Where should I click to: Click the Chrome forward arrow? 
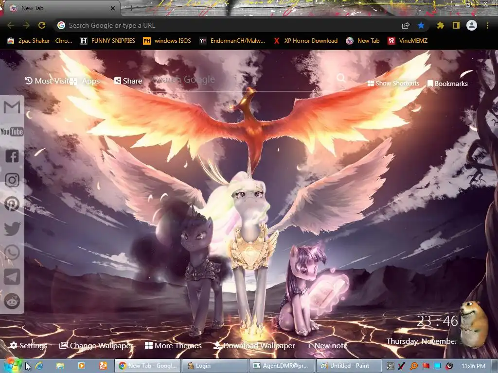[x=26, y=25]
